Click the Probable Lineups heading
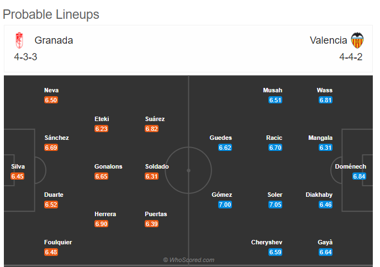The image size is (380, 267). click(51, 14)
